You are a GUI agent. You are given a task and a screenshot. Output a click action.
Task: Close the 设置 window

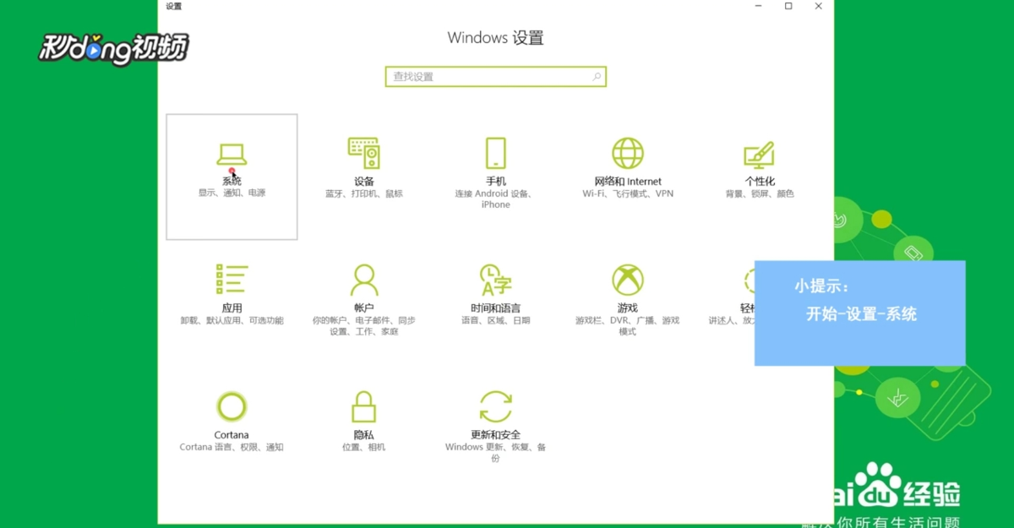[818, 6]
